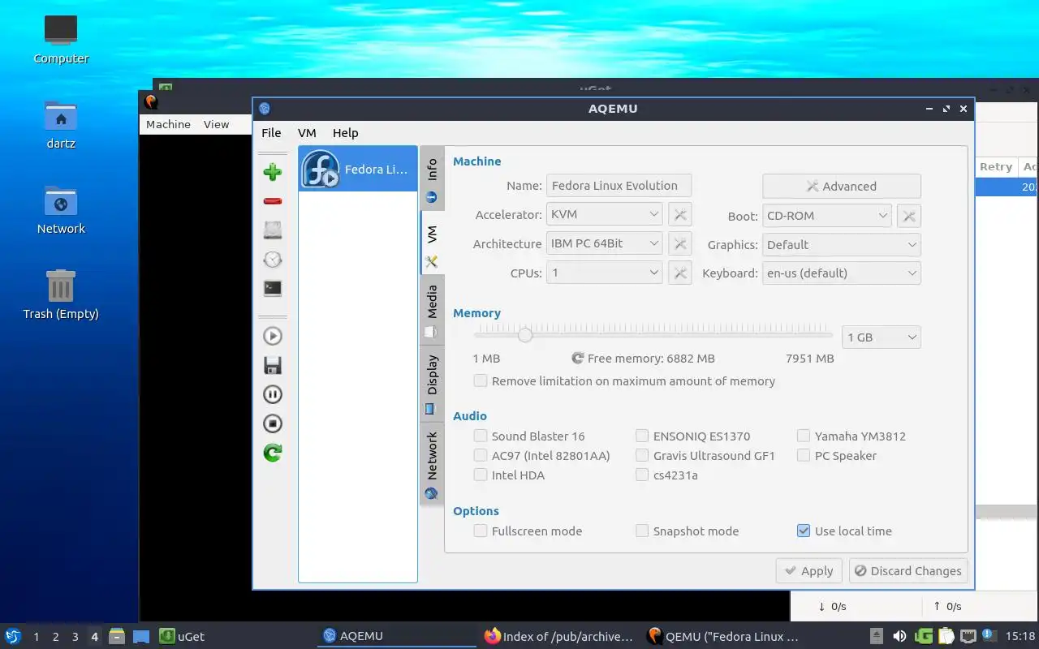Enable cs4231a audio card
This screenshot has height=649, width=1039.
pos(642,475)
